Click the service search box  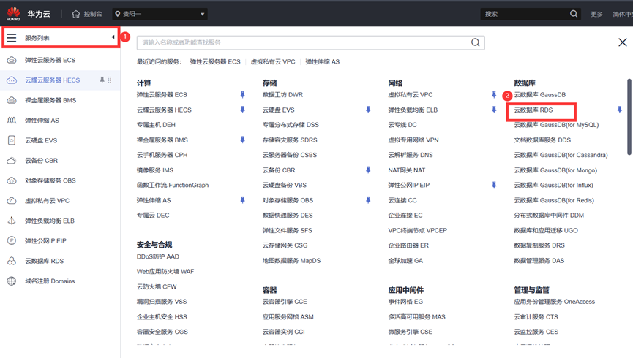click(310, 42)
